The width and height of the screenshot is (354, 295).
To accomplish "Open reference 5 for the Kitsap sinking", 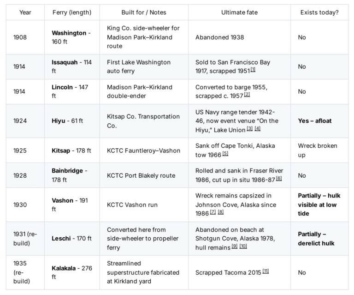I will pos(225,154).
